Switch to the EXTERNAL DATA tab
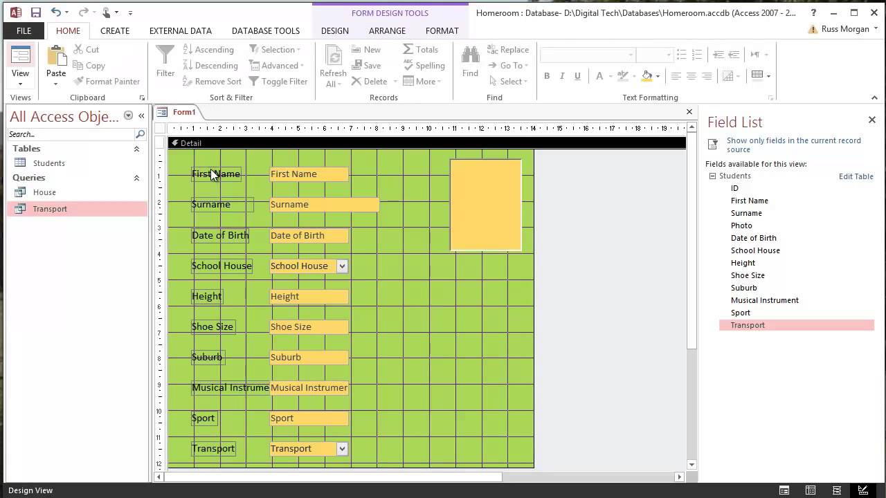This screenshot has height=498, width=886. tap(181, 30)
